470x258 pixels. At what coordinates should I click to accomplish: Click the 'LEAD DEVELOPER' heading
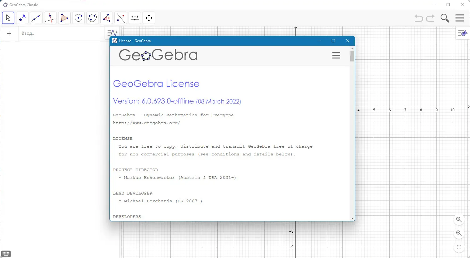tap(133, 193)
